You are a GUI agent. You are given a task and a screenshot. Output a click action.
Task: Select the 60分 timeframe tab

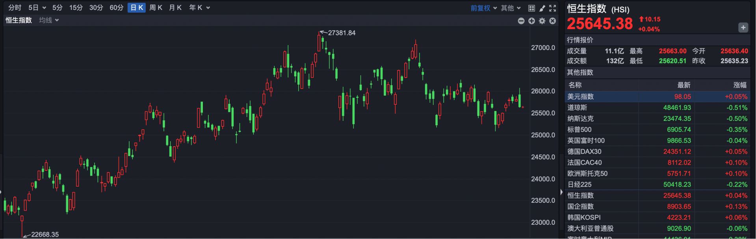(116, 8)
